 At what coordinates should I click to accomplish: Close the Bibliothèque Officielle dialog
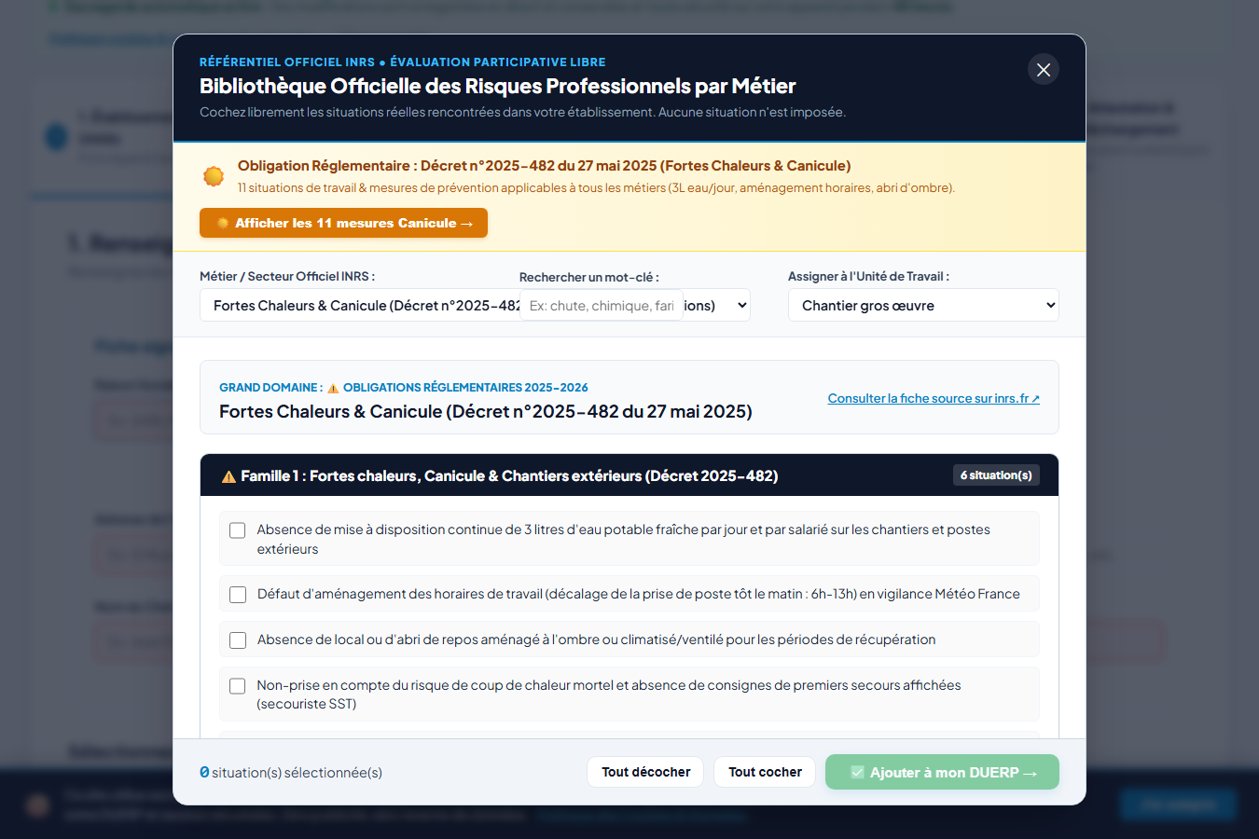[1044, 70]
